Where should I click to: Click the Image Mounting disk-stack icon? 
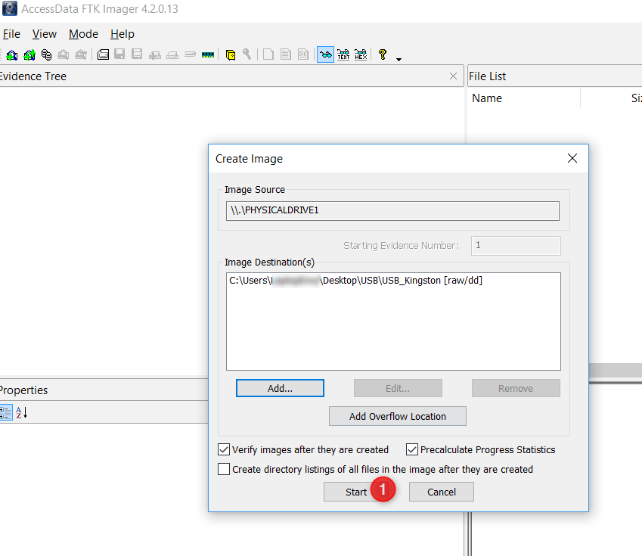tap(47, 54)
